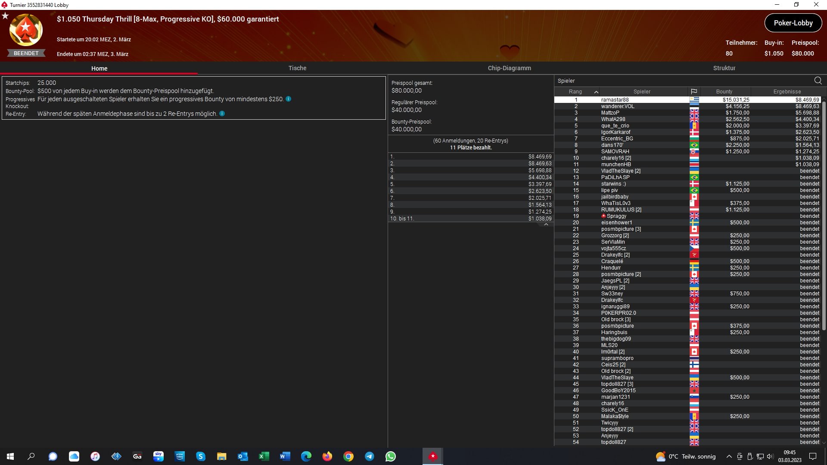Open the Poker-Lobby button
Viewport: 827px width, 465px height.
[x=793, y=23]
